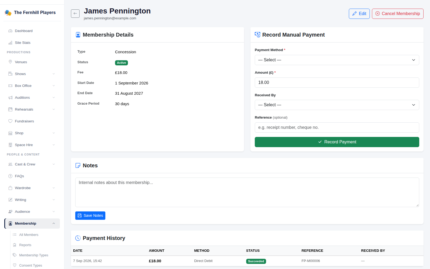Click the Edit button

[359, 14]
